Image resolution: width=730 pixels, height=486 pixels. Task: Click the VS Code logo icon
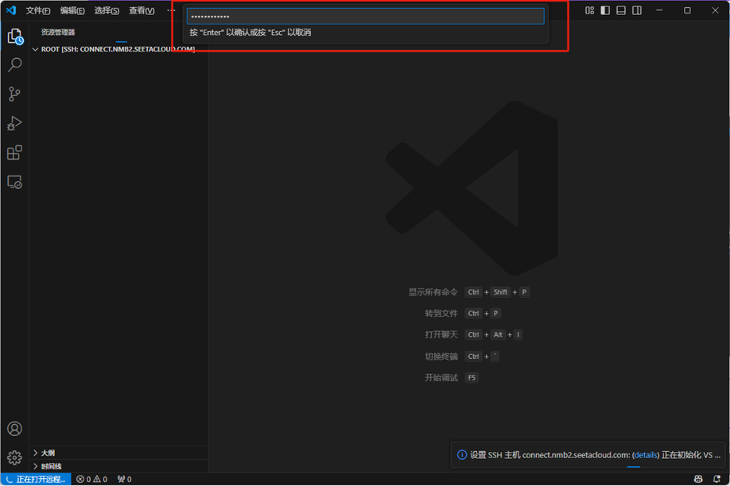click(x=11, y=10)
